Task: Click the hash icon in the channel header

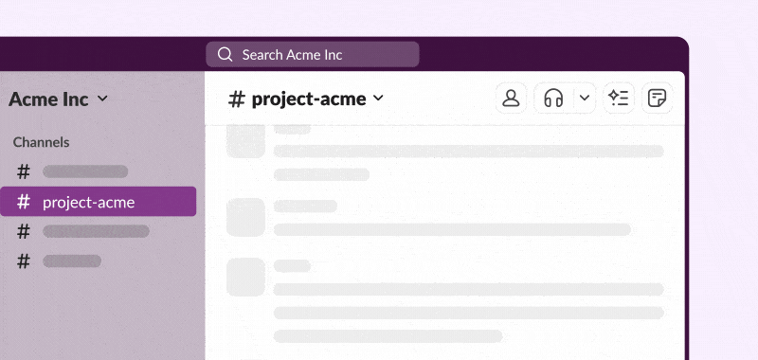Action: pos(236,99)
